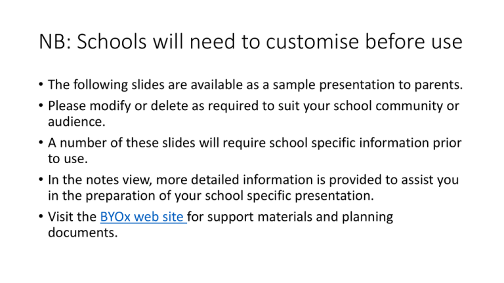The image size is (504, 283).
Task: Click the word 'documents.' on the last line
Action: coord(83,233)
